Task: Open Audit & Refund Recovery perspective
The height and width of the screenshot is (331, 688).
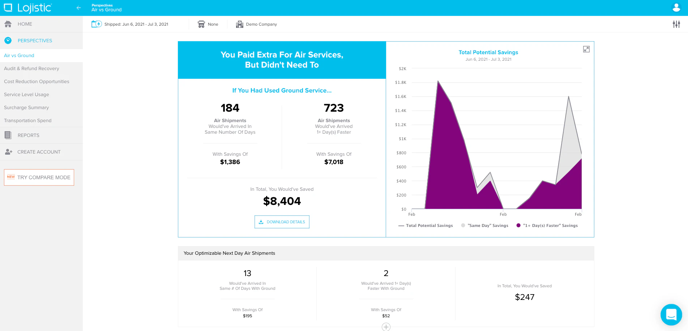Action: [31, 69]
